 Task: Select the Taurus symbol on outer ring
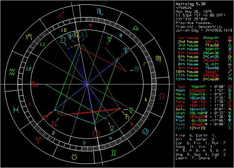click(x=74, y=157)
